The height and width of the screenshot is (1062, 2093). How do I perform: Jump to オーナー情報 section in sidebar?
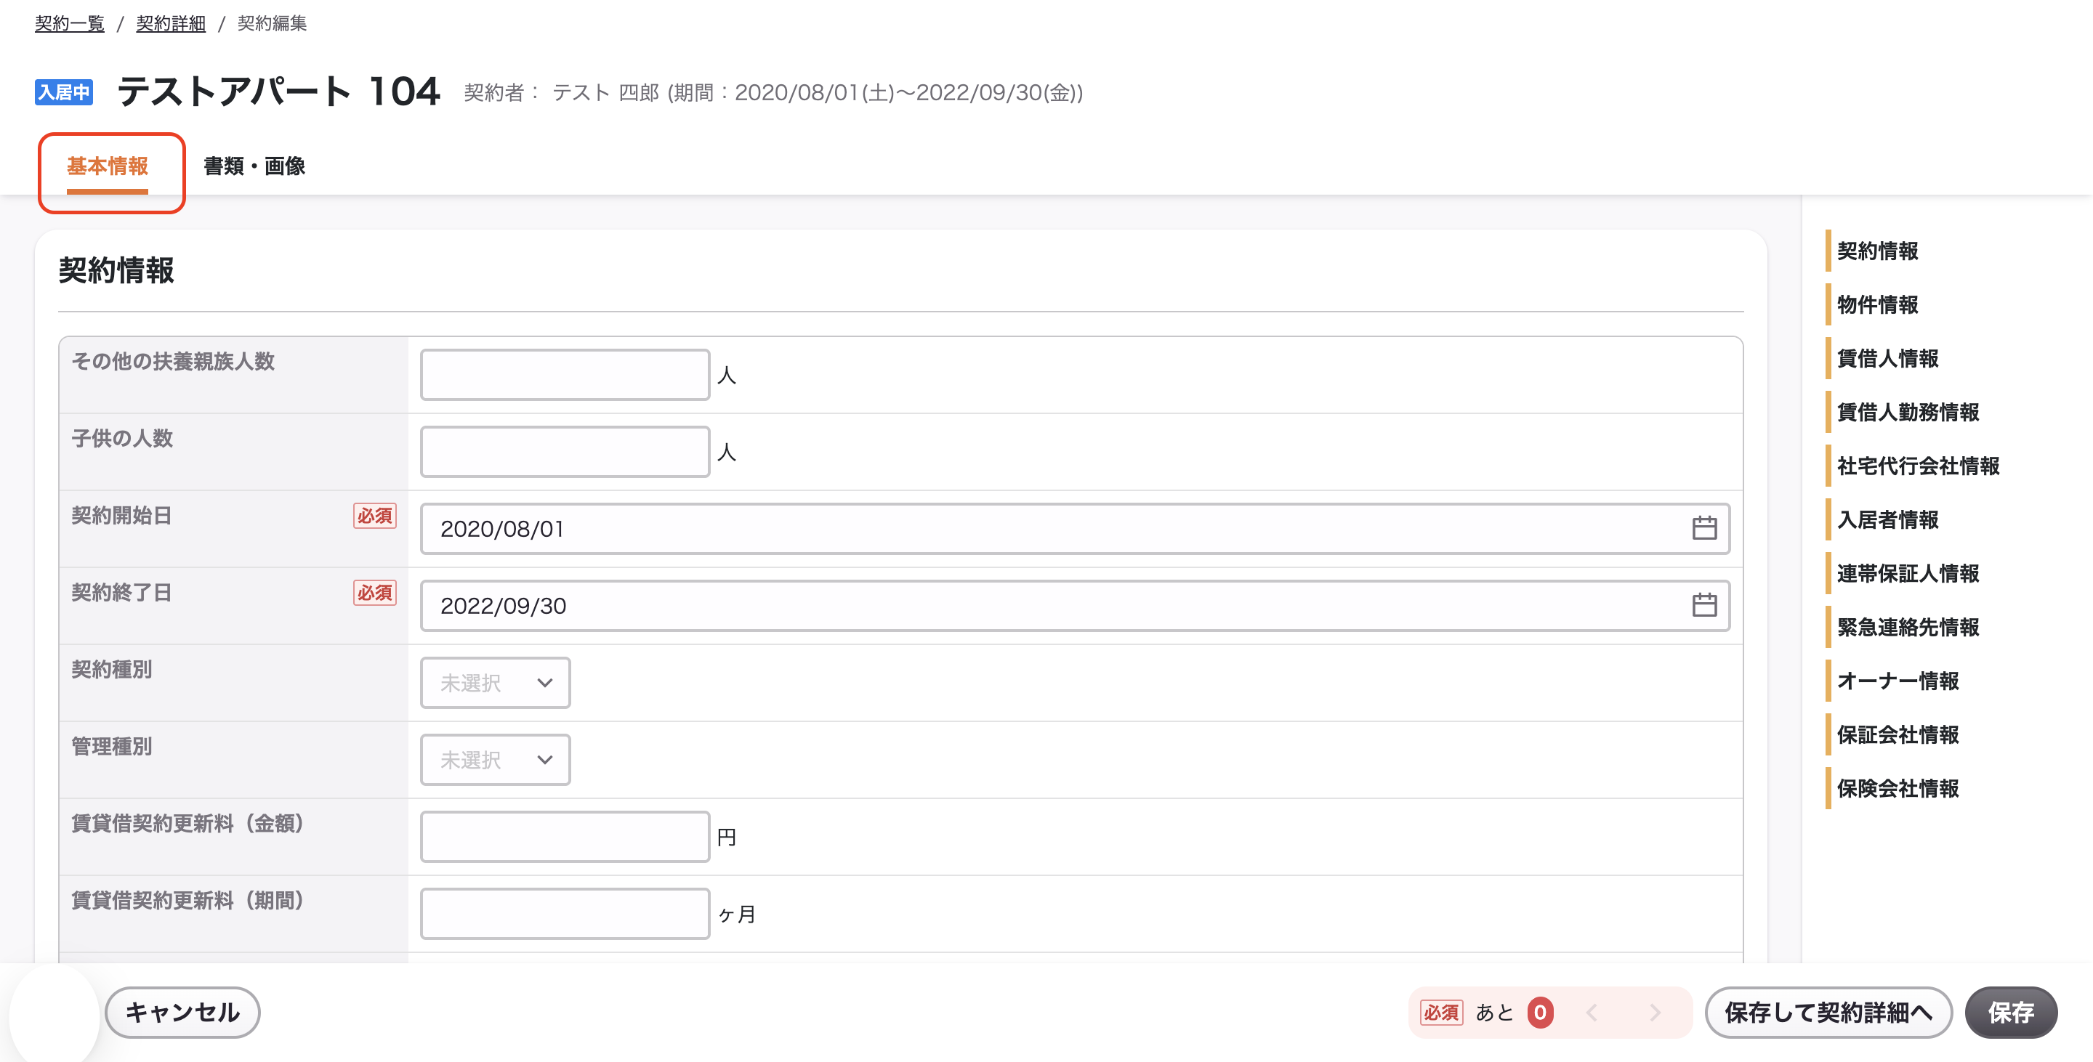[1898, 681]
